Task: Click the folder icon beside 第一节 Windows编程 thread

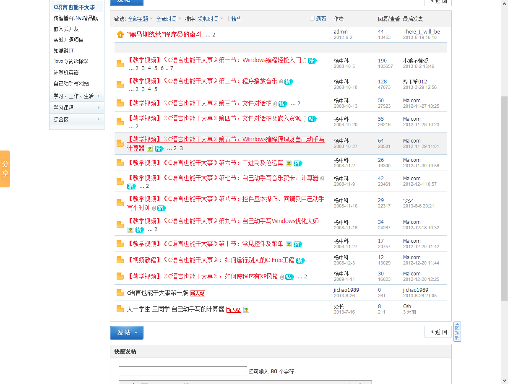Action: 120,64
